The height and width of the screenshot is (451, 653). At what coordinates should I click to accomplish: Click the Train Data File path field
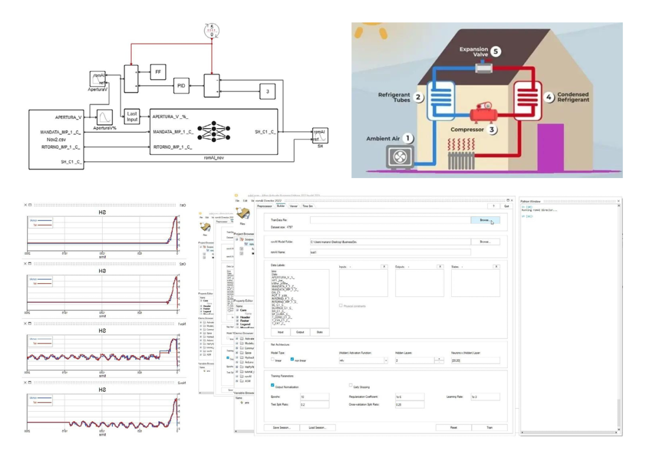click(x=390, y=220)
